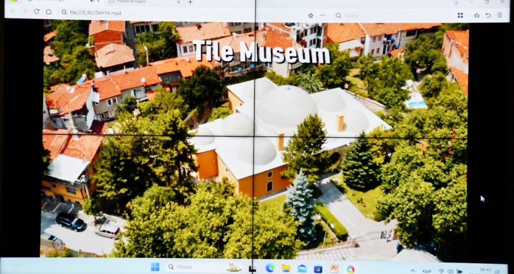Go back using the browser back arrow
The height and width of the screenshot is (274, 514).
click(13, 12)
